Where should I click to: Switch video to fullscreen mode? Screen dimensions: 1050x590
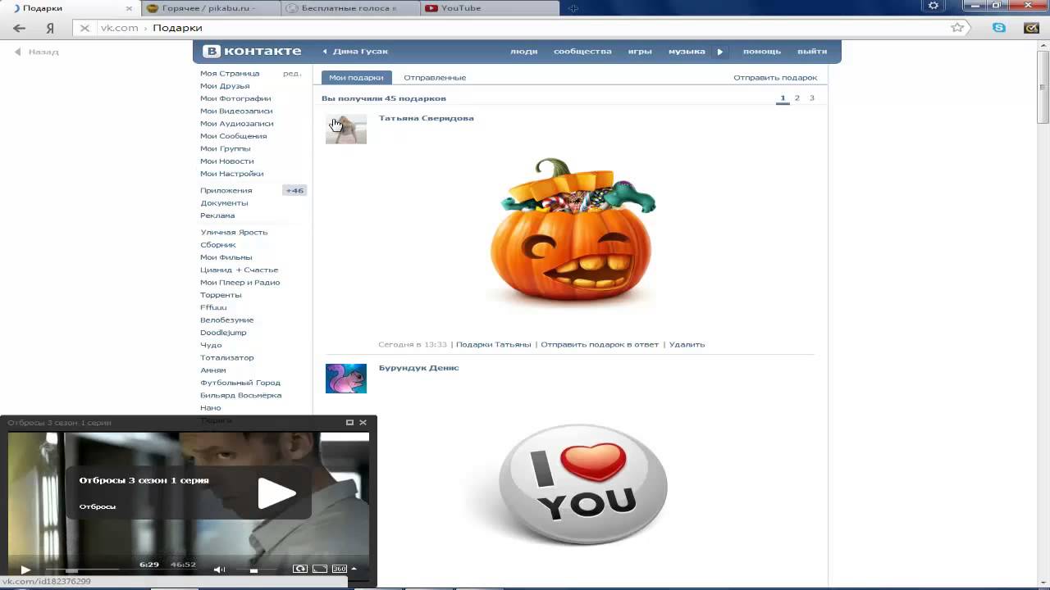(320, 569)
